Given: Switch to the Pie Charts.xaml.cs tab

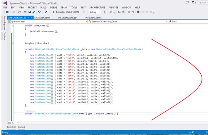Looking at the screenshot, I should (68, 18).
